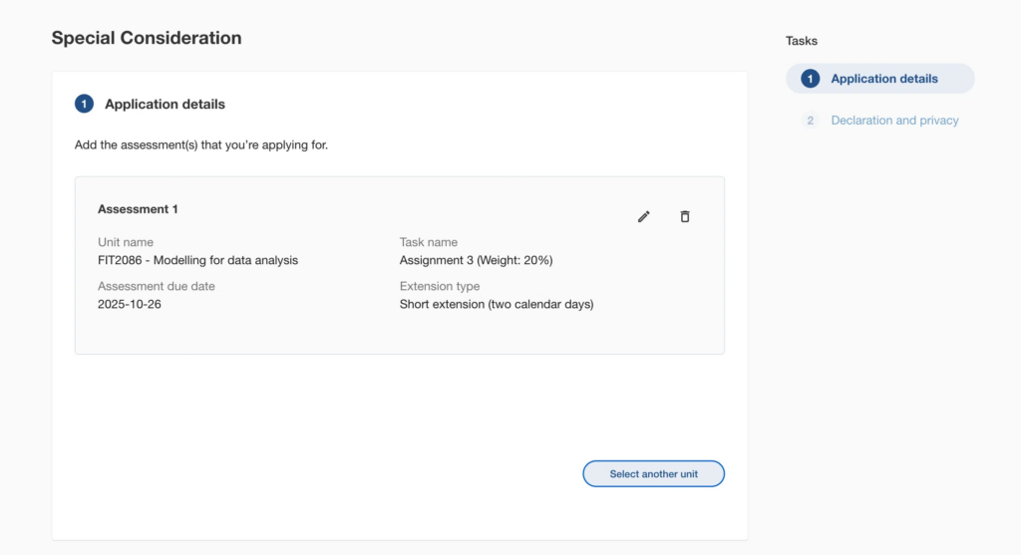Viewport: 1021px width, 555px height.
Task: Click the number 1 badge in Tasks sidebar
Action: (811, 79)
